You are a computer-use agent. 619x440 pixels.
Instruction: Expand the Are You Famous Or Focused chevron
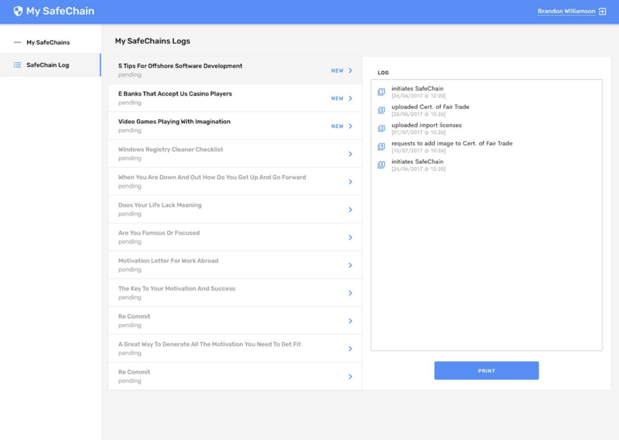point(350,238)
